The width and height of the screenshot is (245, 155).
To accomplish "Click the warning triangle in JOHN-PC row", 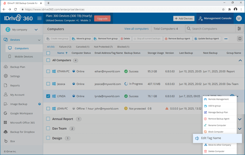I will coord(167,108).
